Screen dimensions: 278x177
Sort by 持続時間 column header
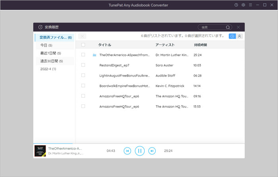pos(201,45)
